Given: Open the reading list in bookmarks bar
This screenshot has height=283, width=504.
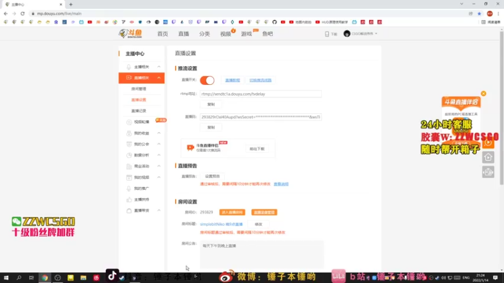Looking at the screenshot, I should pyautogui.click(x=491, y=22).
